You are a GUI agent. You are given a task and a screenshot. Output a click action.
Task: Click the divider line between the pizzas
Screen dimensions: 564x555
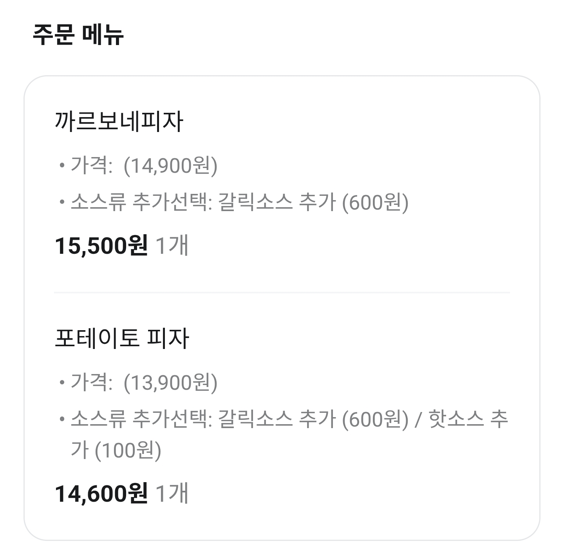pyautogui.click(x=282, y=292)
